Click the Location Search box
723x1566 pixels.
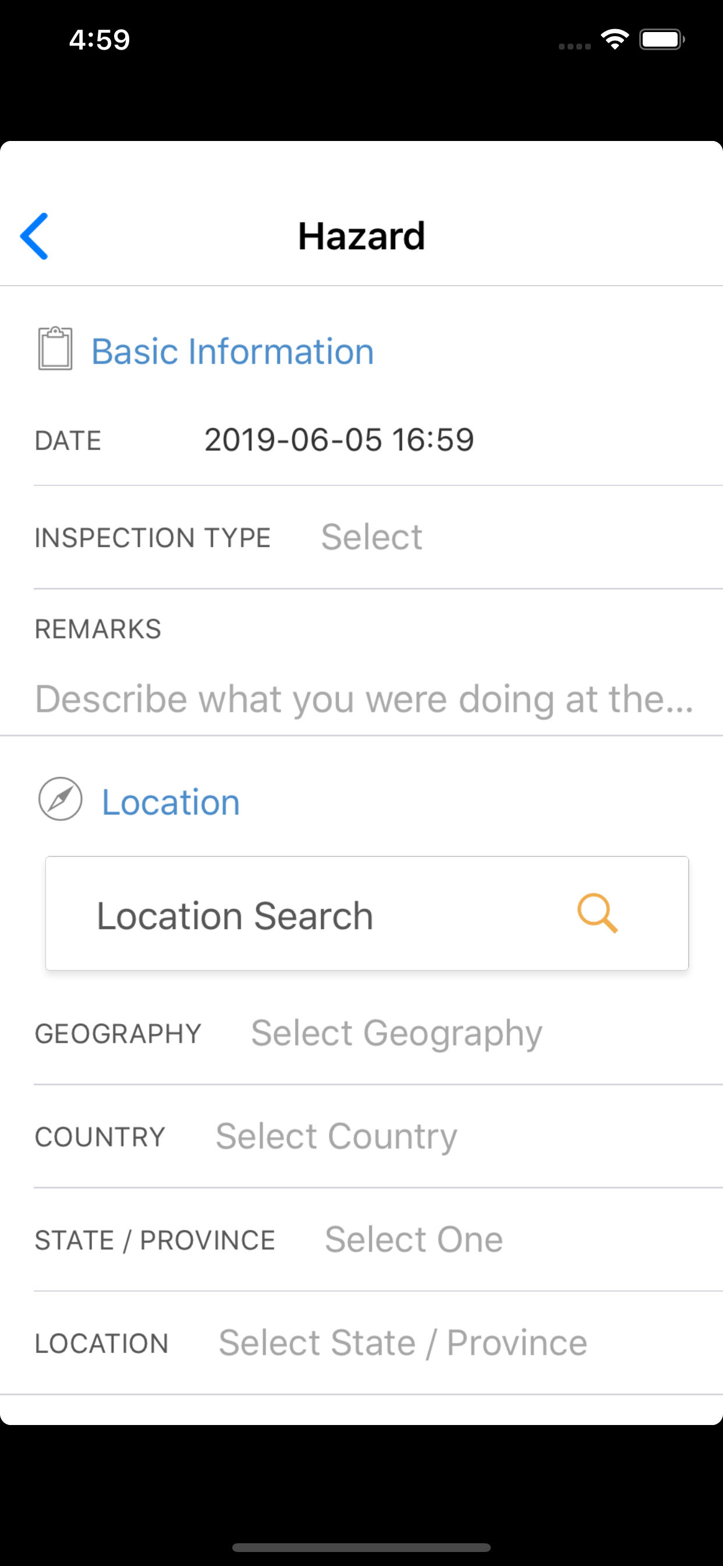tap(367, 913)
